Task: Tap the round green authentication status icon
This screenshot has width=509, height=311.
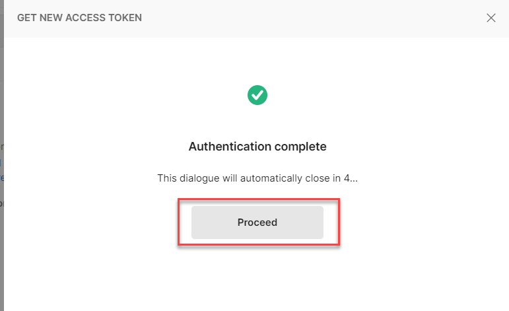Action: click(257, 95)
